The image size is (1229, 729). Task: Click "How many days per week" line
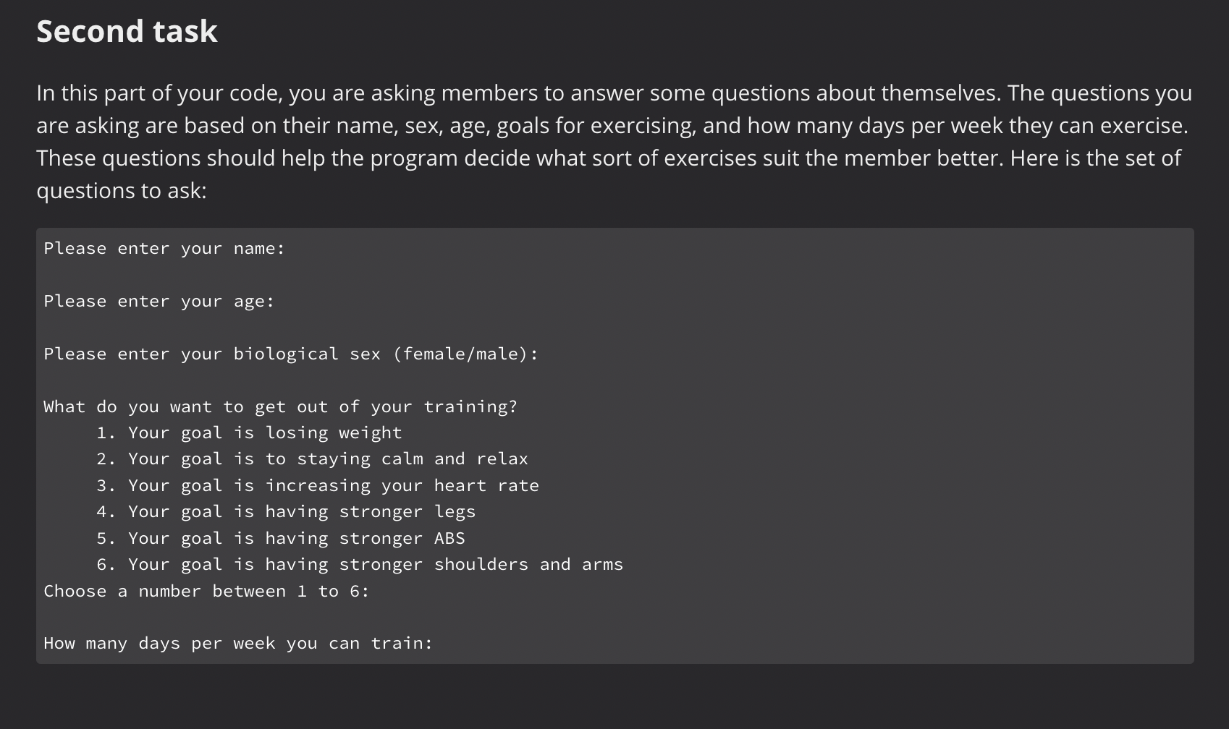click(x=238, y=644)
